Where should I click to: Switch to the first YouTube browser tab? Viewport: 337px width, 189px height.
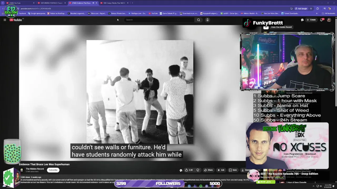pyautogui.click(x=20, y=3)
